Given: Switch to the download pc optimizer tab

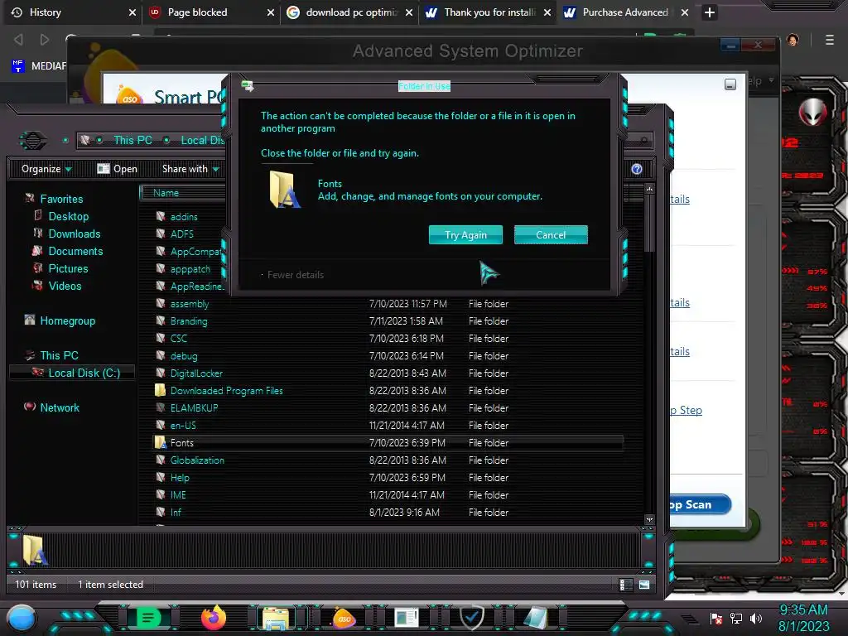Looking at the screenshot, I should [x=349, y=12].
